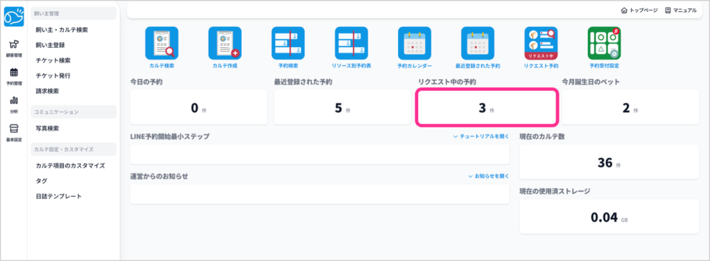The image size is (710, 261).
Task: Switch to 予約管理 in sidebar
Action: point(14,76)
